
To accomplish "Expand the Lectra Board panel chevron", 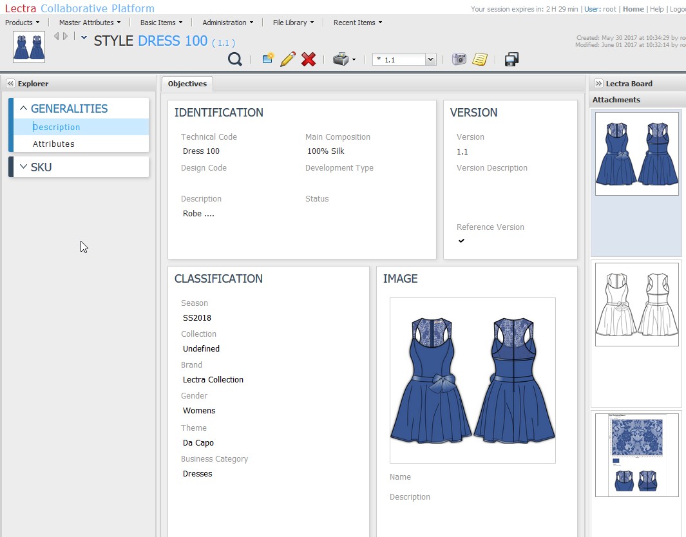I will pos(599,83).
